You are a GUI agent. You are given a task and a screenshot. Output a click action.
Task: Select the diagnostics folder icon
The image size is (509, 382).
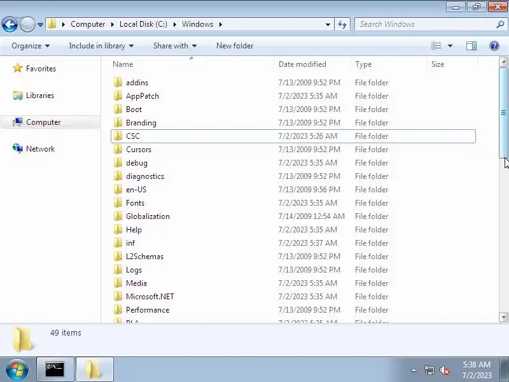click(x=118, y=176)
